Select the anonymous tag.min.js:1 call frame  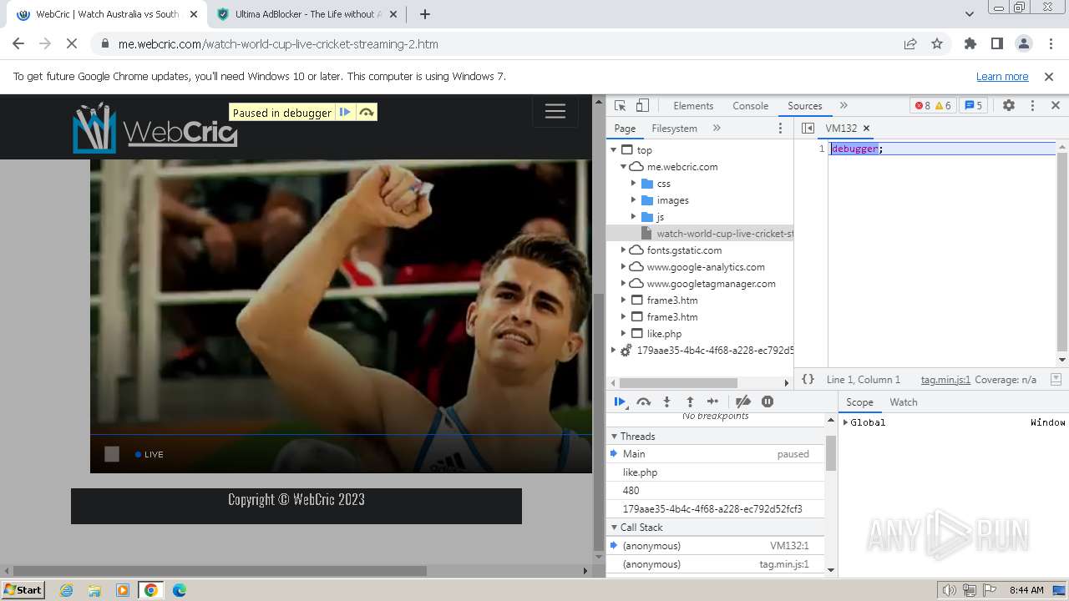click(x=716, y=564)
